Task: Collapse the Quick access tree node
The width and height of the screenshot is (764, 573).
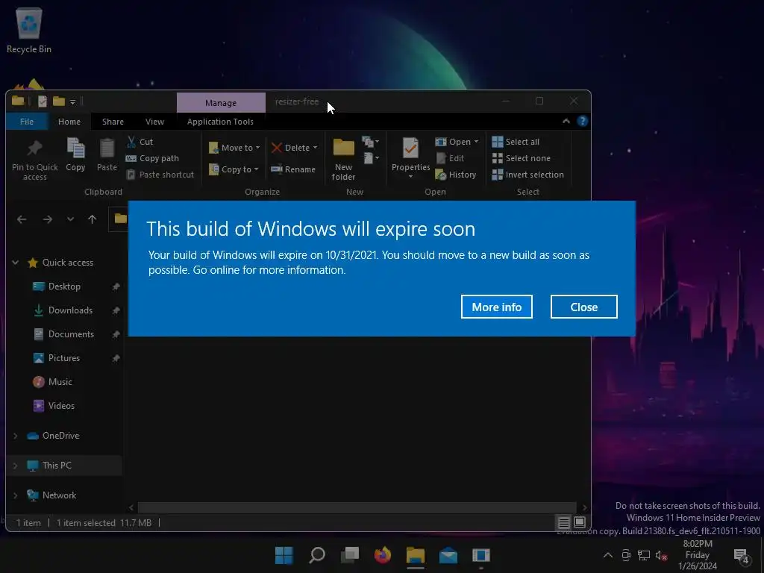Action: [16, 263]
